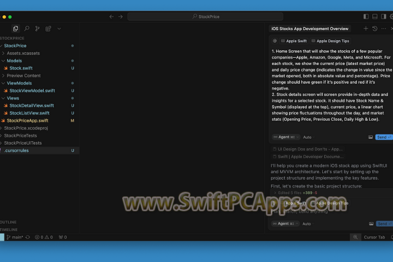
Task: Start a new chat with plus icon
Action: 366,28
